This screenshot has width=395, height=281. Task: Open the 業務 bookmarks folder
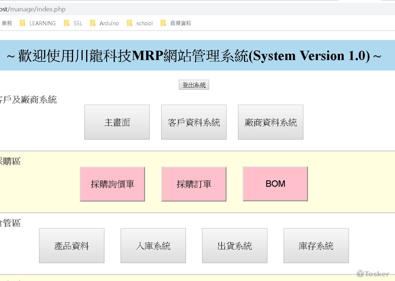point(7,23)
